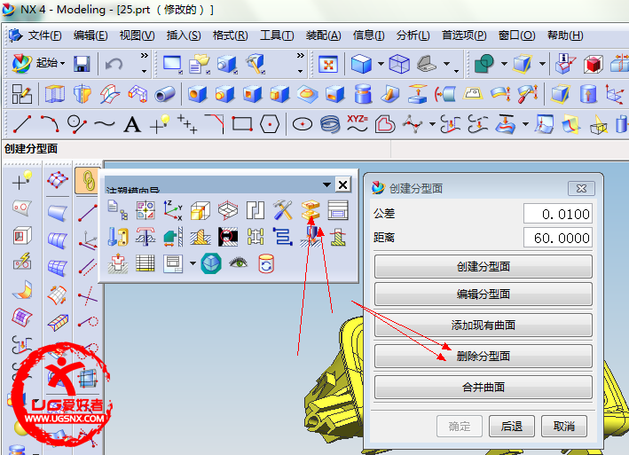The height and width of the screenshot is (455, 629).
Task: Select the Helix spring tool
Action: pos(330,124)
